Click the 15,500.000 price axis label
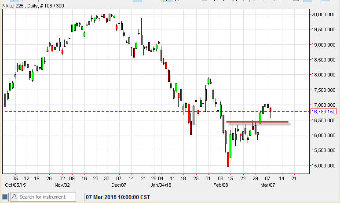340x203 pixels. coord(323,150)
